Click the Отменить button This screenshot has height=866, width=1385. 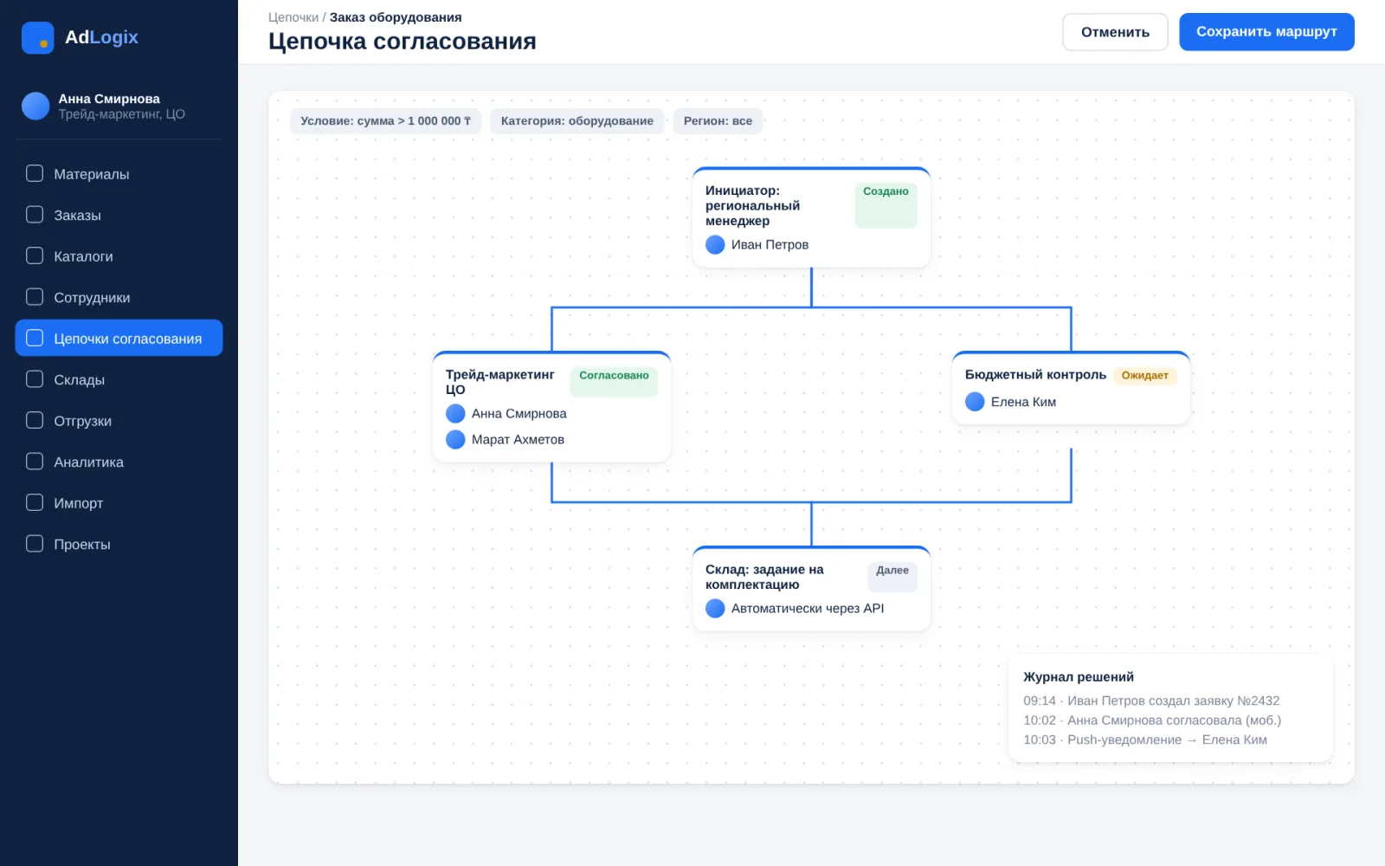tap(1115, 32)
